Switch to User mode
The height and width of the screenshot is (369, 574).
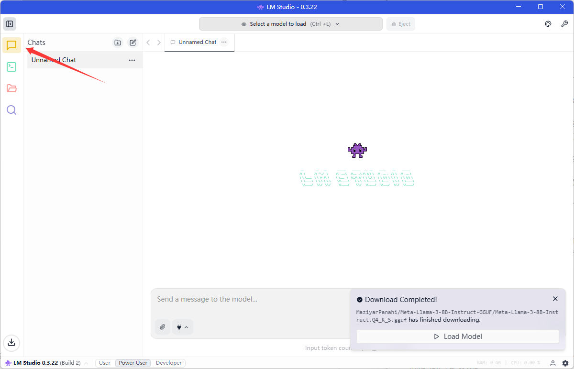(105, 363)
